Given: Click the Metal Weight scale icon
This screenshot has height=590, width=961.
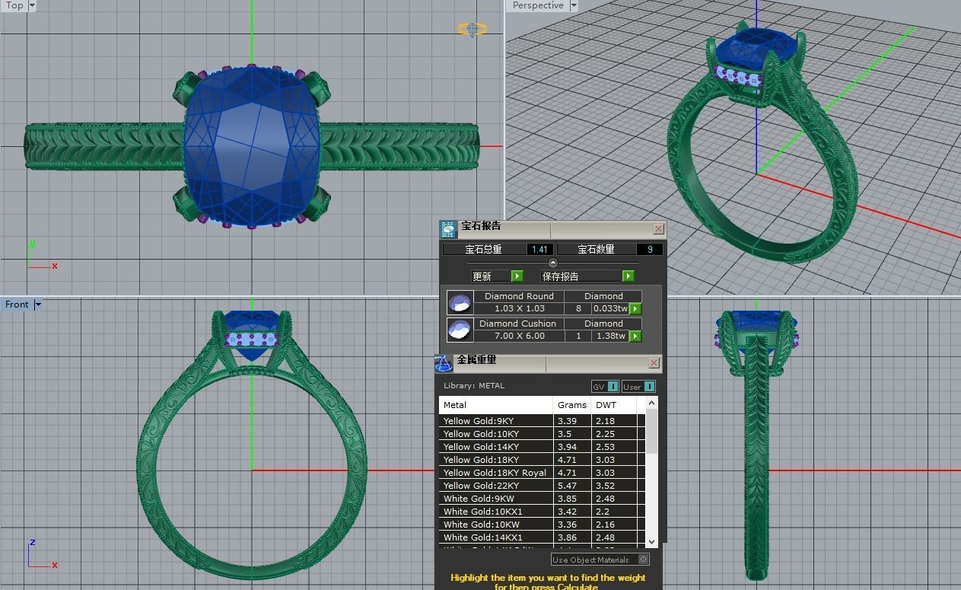Looking at the screenshot, I should [x=444, y=363].
